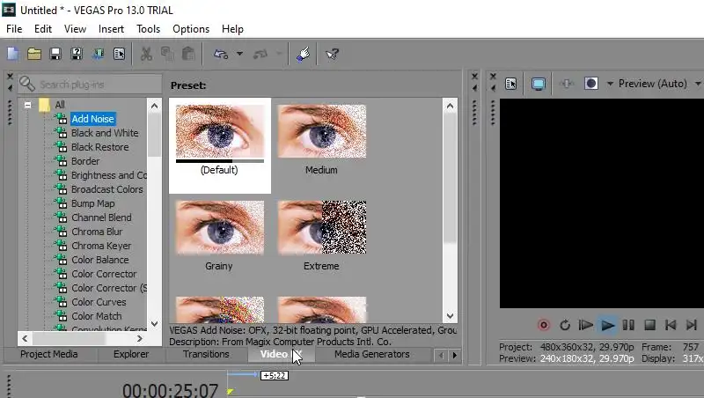Screen dimensions: 704x398
Task: Select the Bump Map plug-in
Action: 93,203
